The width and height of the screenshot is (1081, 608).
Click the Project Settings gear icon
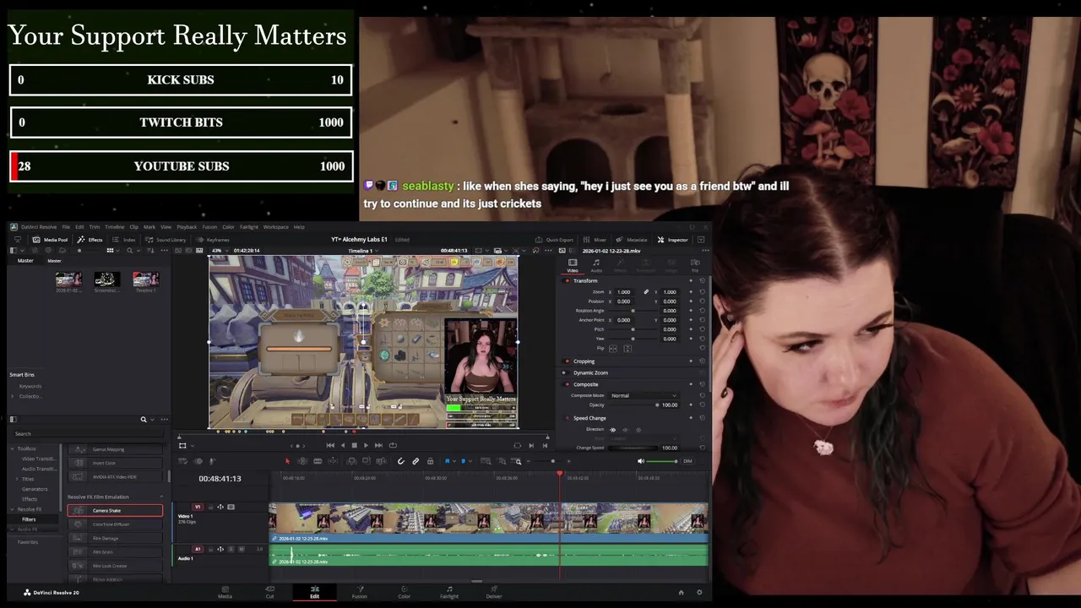click(x=698, y=592)
